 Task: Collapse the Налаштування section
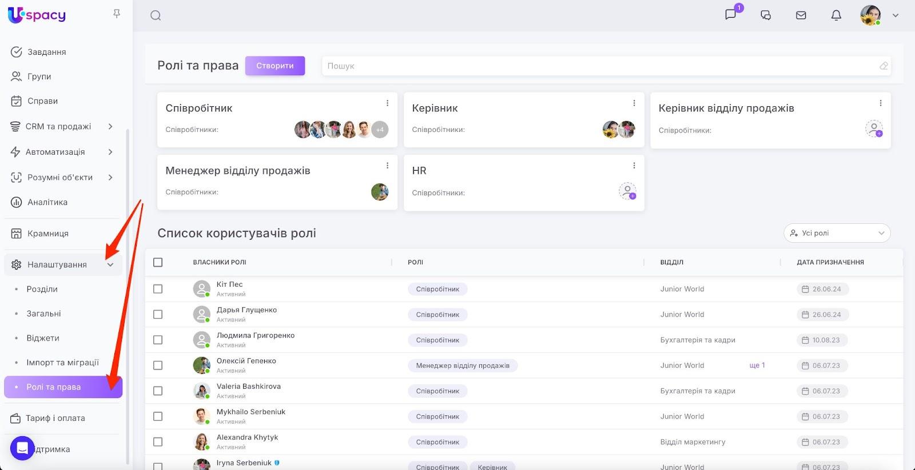(x=110, y=265)
